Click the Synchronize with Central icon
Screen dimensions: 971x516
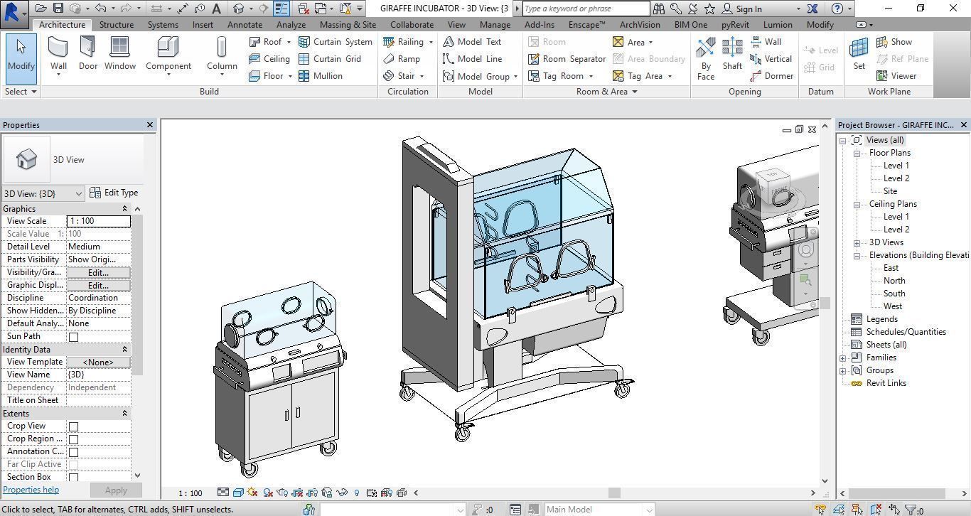click(x=76, y=8)
